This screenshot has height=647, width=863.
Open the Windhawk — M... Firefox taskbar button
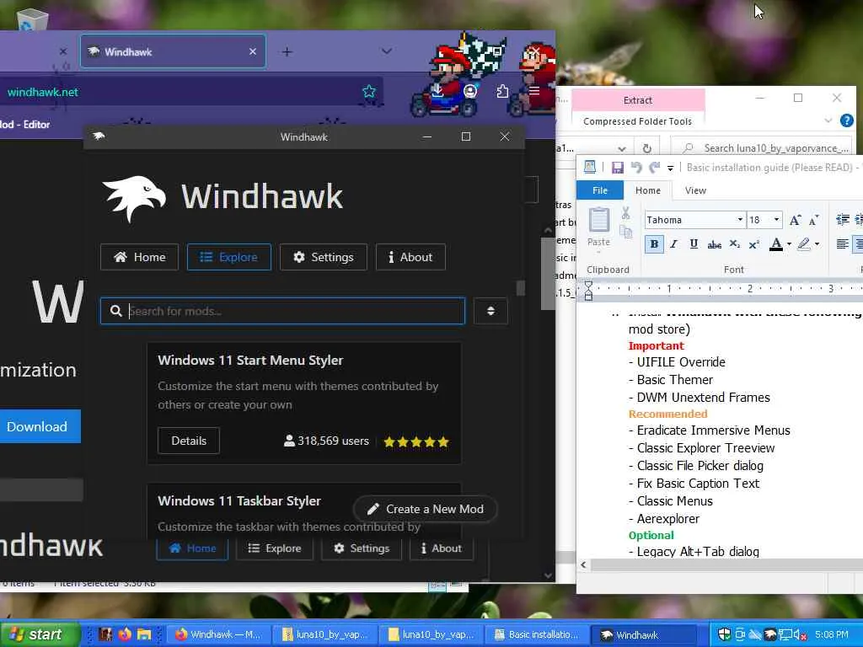[218, 634]
